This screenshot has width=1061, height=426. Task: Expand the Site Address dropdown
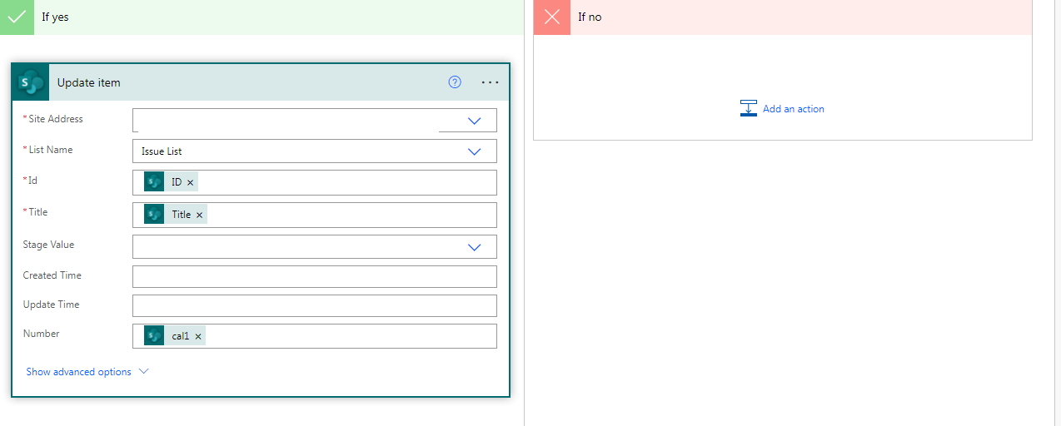point(474,121)
